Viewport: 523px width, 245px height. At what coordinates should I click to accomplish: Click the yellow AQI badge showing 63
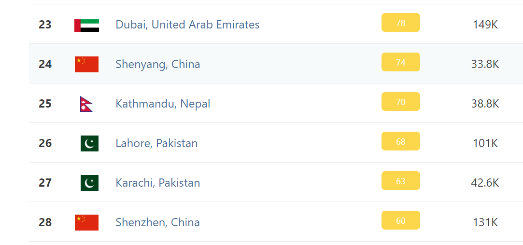tap(401, 181)
